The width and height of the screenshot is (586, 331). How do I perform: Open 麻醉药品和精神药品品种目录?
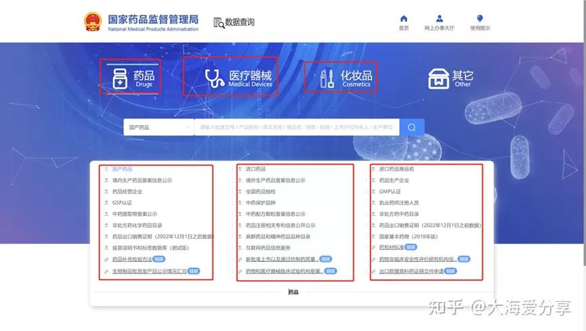pyautogui.click(x=278, y=236)
